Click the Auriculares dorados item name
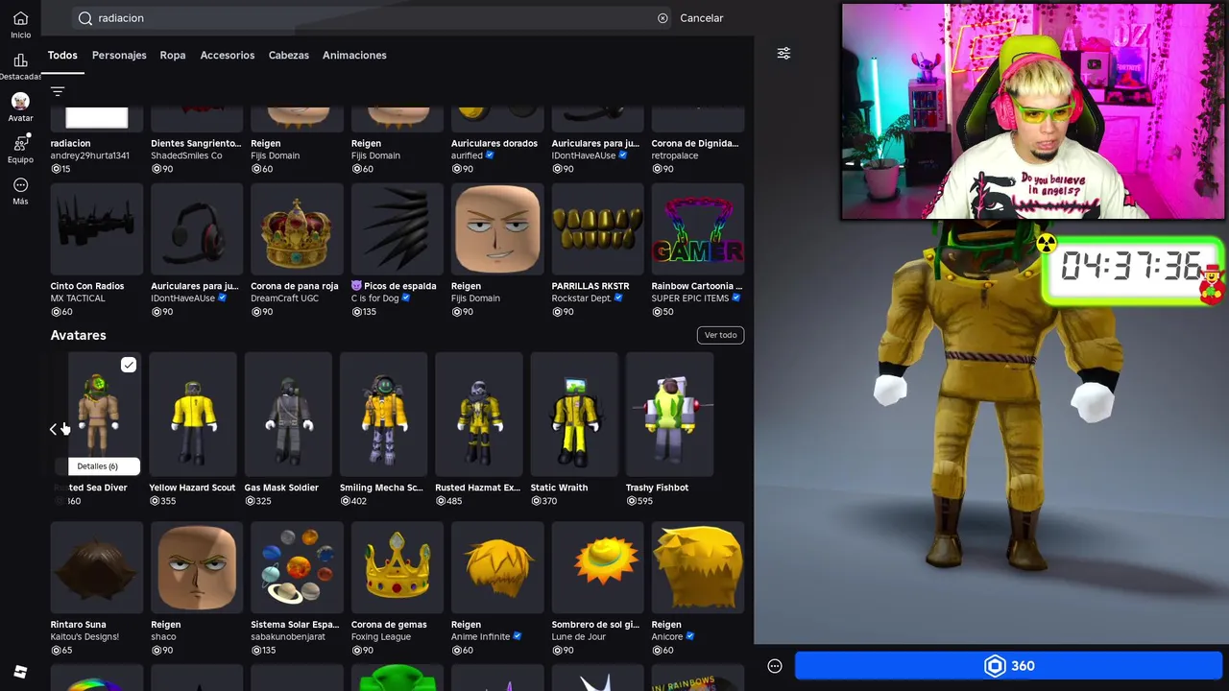 coord(494,143)
